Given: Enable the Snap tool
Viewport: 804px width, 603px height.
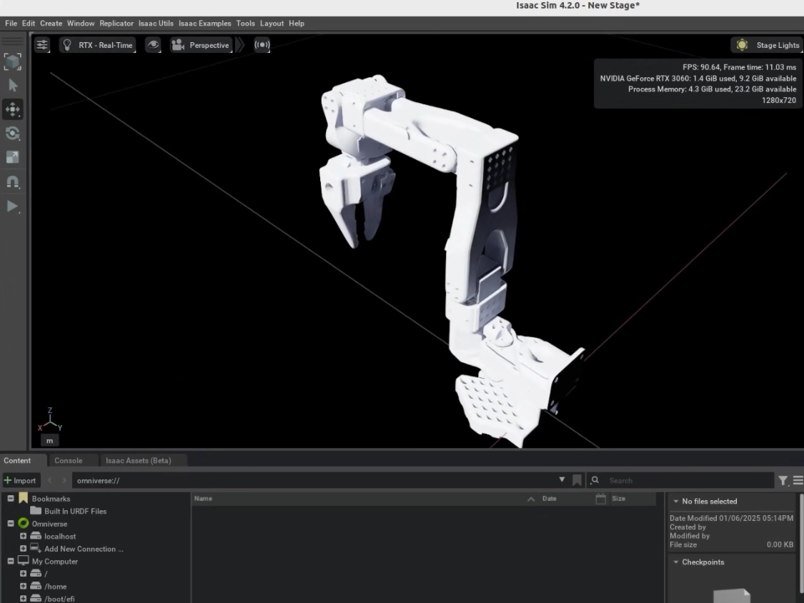Looking at the screenshot, I should click(12, 181).
